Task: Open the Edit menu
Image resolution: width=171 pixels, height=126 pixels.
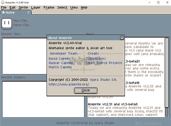Action: [x=13, y=7]
